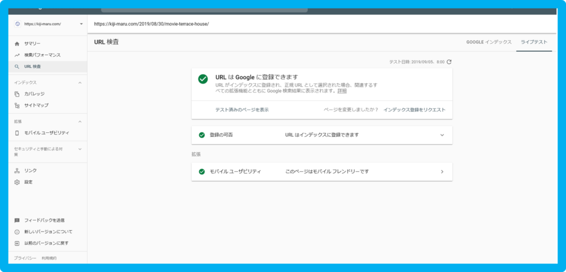Expand the 登録の可否 row chevron
The height and width of the screenshot is (272, 566).
click(442, 135)
